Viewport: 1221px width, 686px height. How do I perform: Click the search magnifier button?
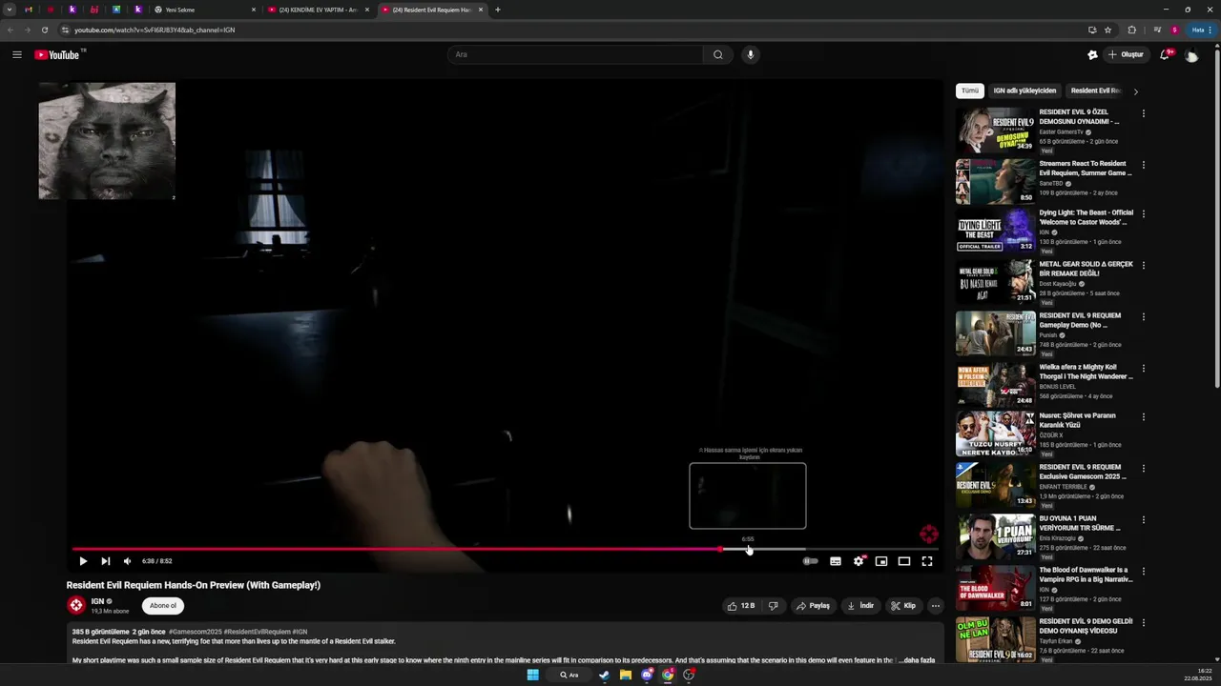718,54
